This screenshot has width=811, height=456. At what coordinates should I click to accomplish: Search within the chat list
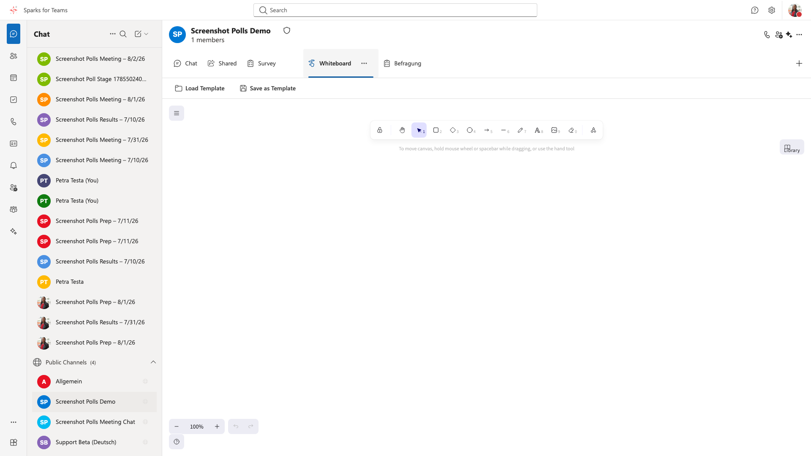tap(123, 34)
